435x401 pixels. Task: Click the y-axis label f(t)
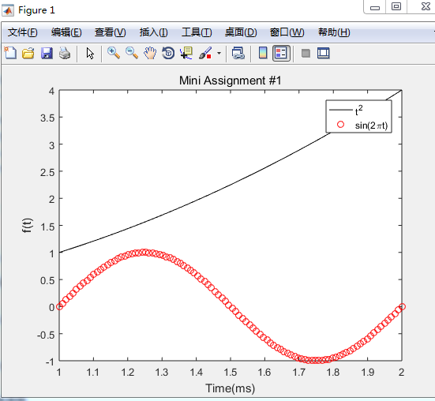(28, 225)
